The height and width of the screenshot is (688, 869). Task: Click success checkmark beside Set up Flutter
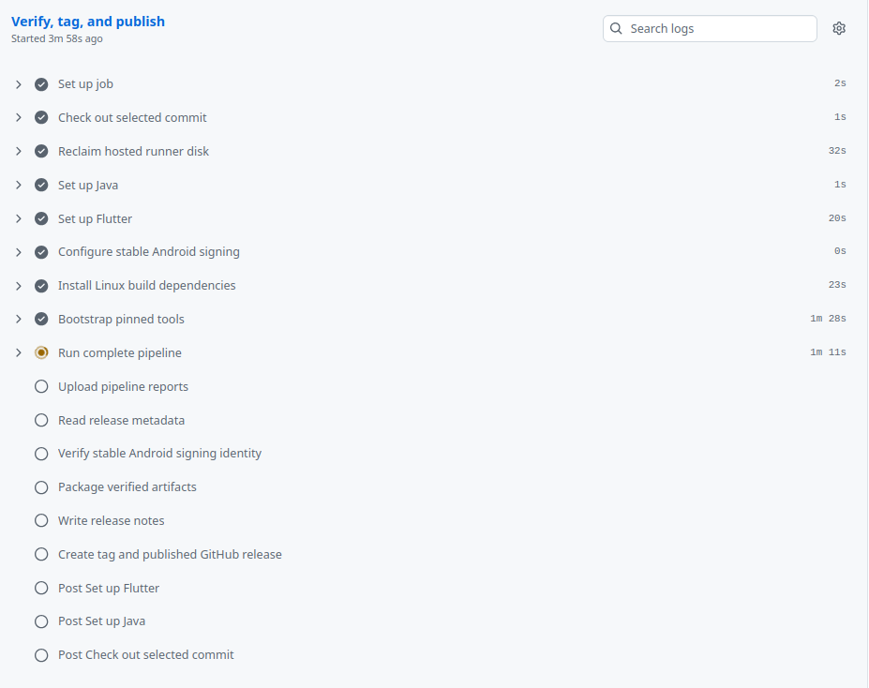(41, 218)
